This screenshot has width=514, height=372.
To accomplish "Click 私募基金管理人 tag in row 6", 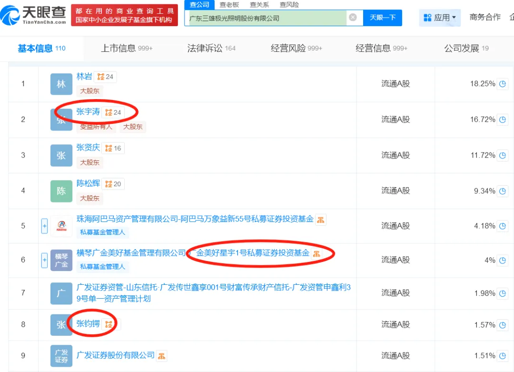I will 103,267.
